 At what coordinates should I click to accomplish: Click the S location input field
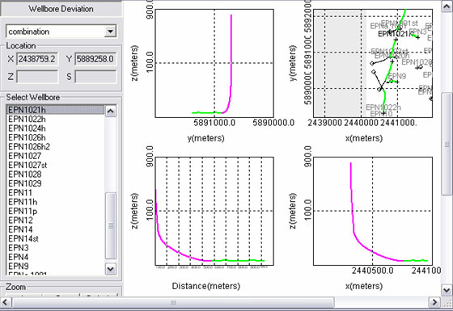point(95,77)
